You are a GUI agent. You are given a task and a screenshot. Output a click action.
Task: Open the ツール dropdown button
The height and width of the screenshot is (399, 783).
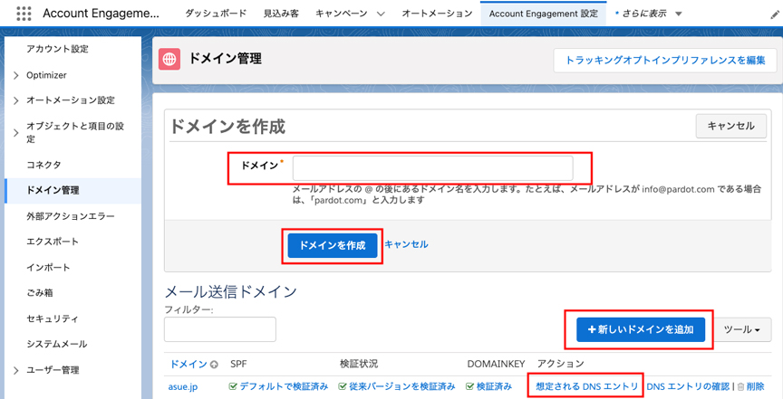tap(741, 329)
